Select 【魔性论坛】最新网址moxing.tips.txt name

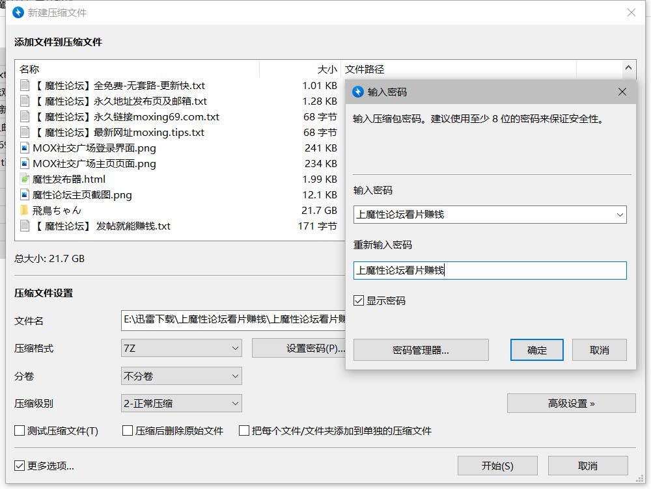118,132
